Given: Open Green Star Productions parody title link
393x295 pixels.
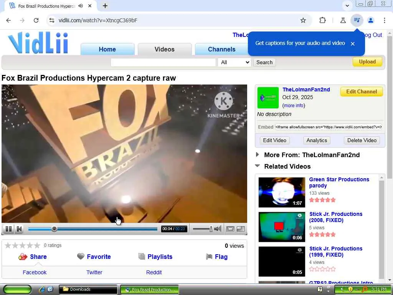Looking at the screenshot, I should click(x=339, y=182).
